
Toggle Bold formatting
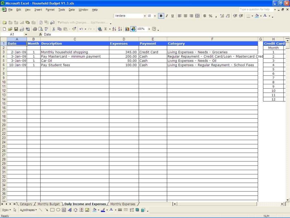(161, 16)
